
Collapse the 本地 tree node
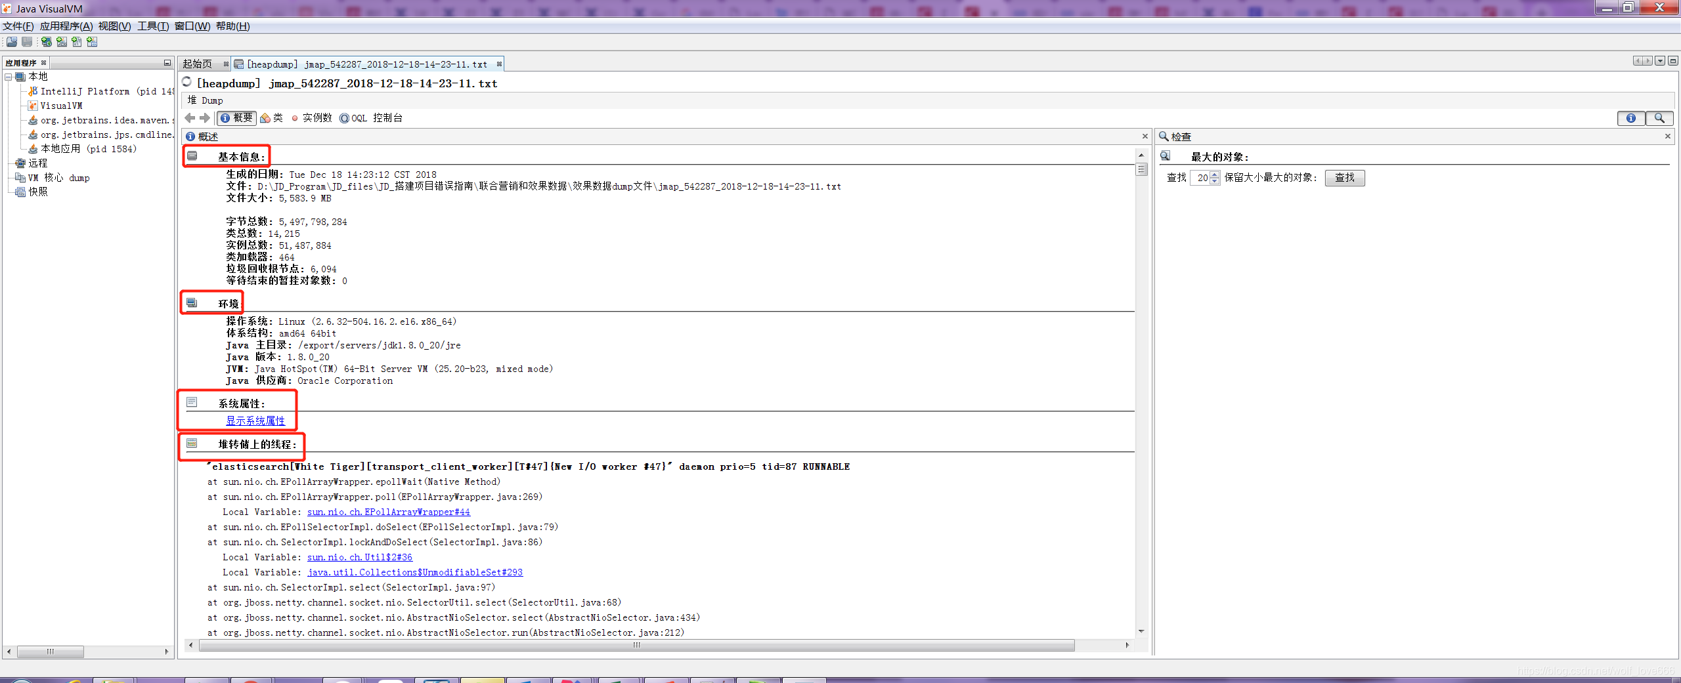point(9,77)
